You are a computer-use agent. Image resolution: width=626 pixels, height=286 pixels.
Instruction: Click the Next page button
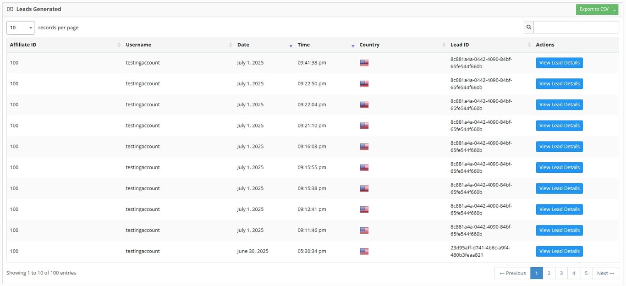click(x=605, y=273)
